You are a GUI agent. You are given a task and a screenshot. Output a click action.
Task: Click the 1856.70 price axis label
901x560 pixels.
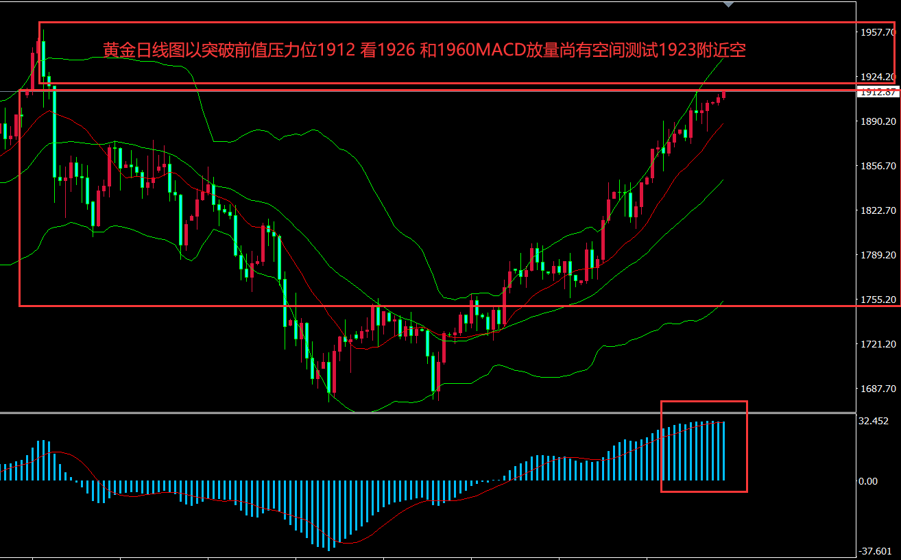tap(879, 166)
